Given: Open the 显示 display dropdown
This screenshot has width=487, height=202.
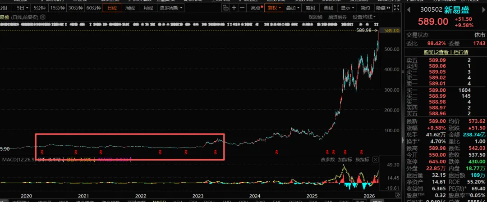Looking at the screenshot, I should tap(347, 8).
